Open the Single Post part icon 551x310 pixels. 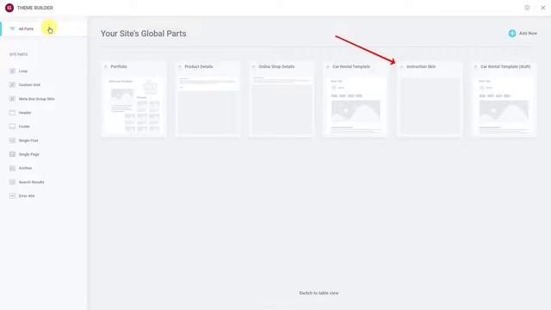[12, 140]
